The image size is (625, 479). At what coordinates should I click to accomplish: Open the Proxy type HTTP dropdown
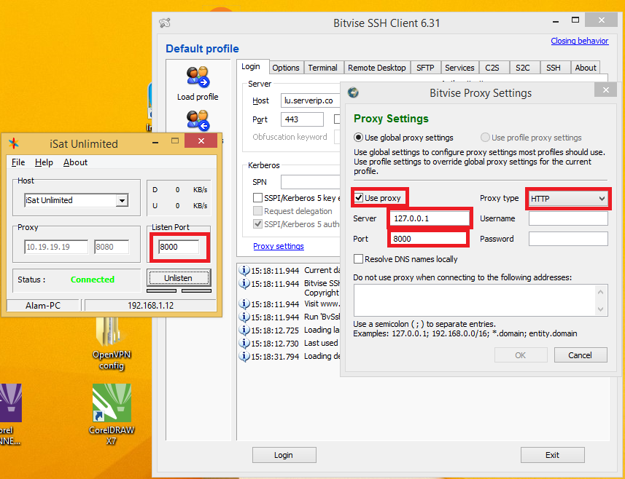pyautogui.click(x=568, y=198)
